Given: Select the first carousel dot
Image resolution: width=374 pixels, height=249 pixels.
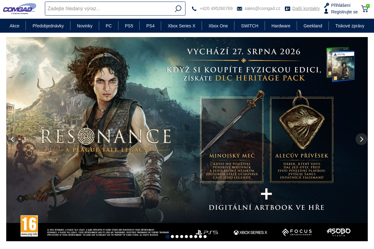Looking at the screenshot, I should pyautogui.click(x=168, y=237).
